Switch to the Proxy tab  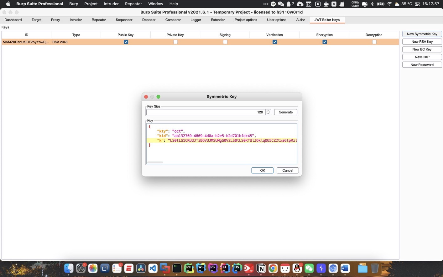[55, 20]
